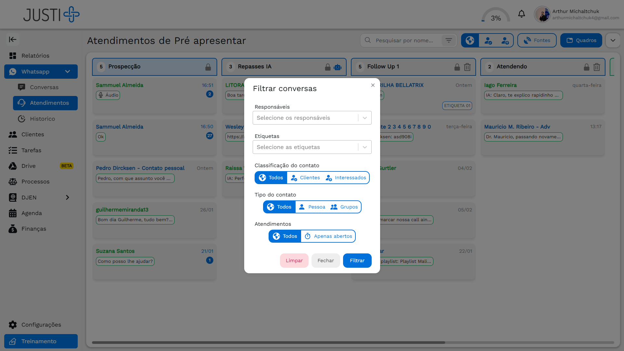Click the 3% usage gauge
Screen dimensions: 624x351
(x=496, y=15)
